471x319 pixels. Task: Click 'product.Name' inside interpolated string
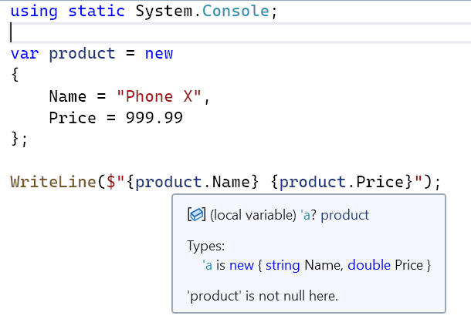[x=192, y=183]
